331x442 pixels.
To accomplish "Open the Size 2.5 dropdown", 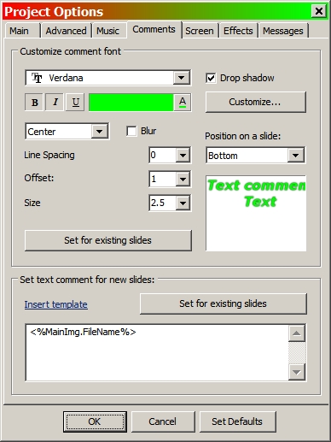I will point(183,203).
